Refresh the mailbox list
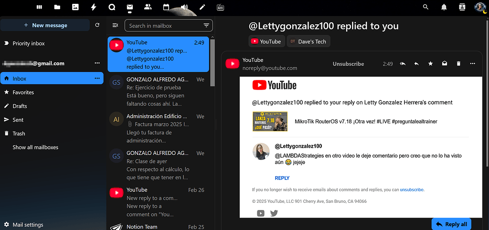 pos(97,25)
